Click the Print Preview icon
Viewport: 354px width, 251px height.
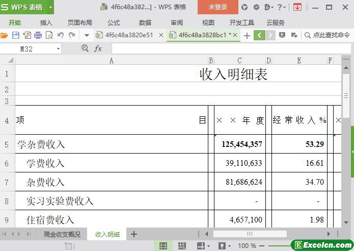(x=49, y=35)
